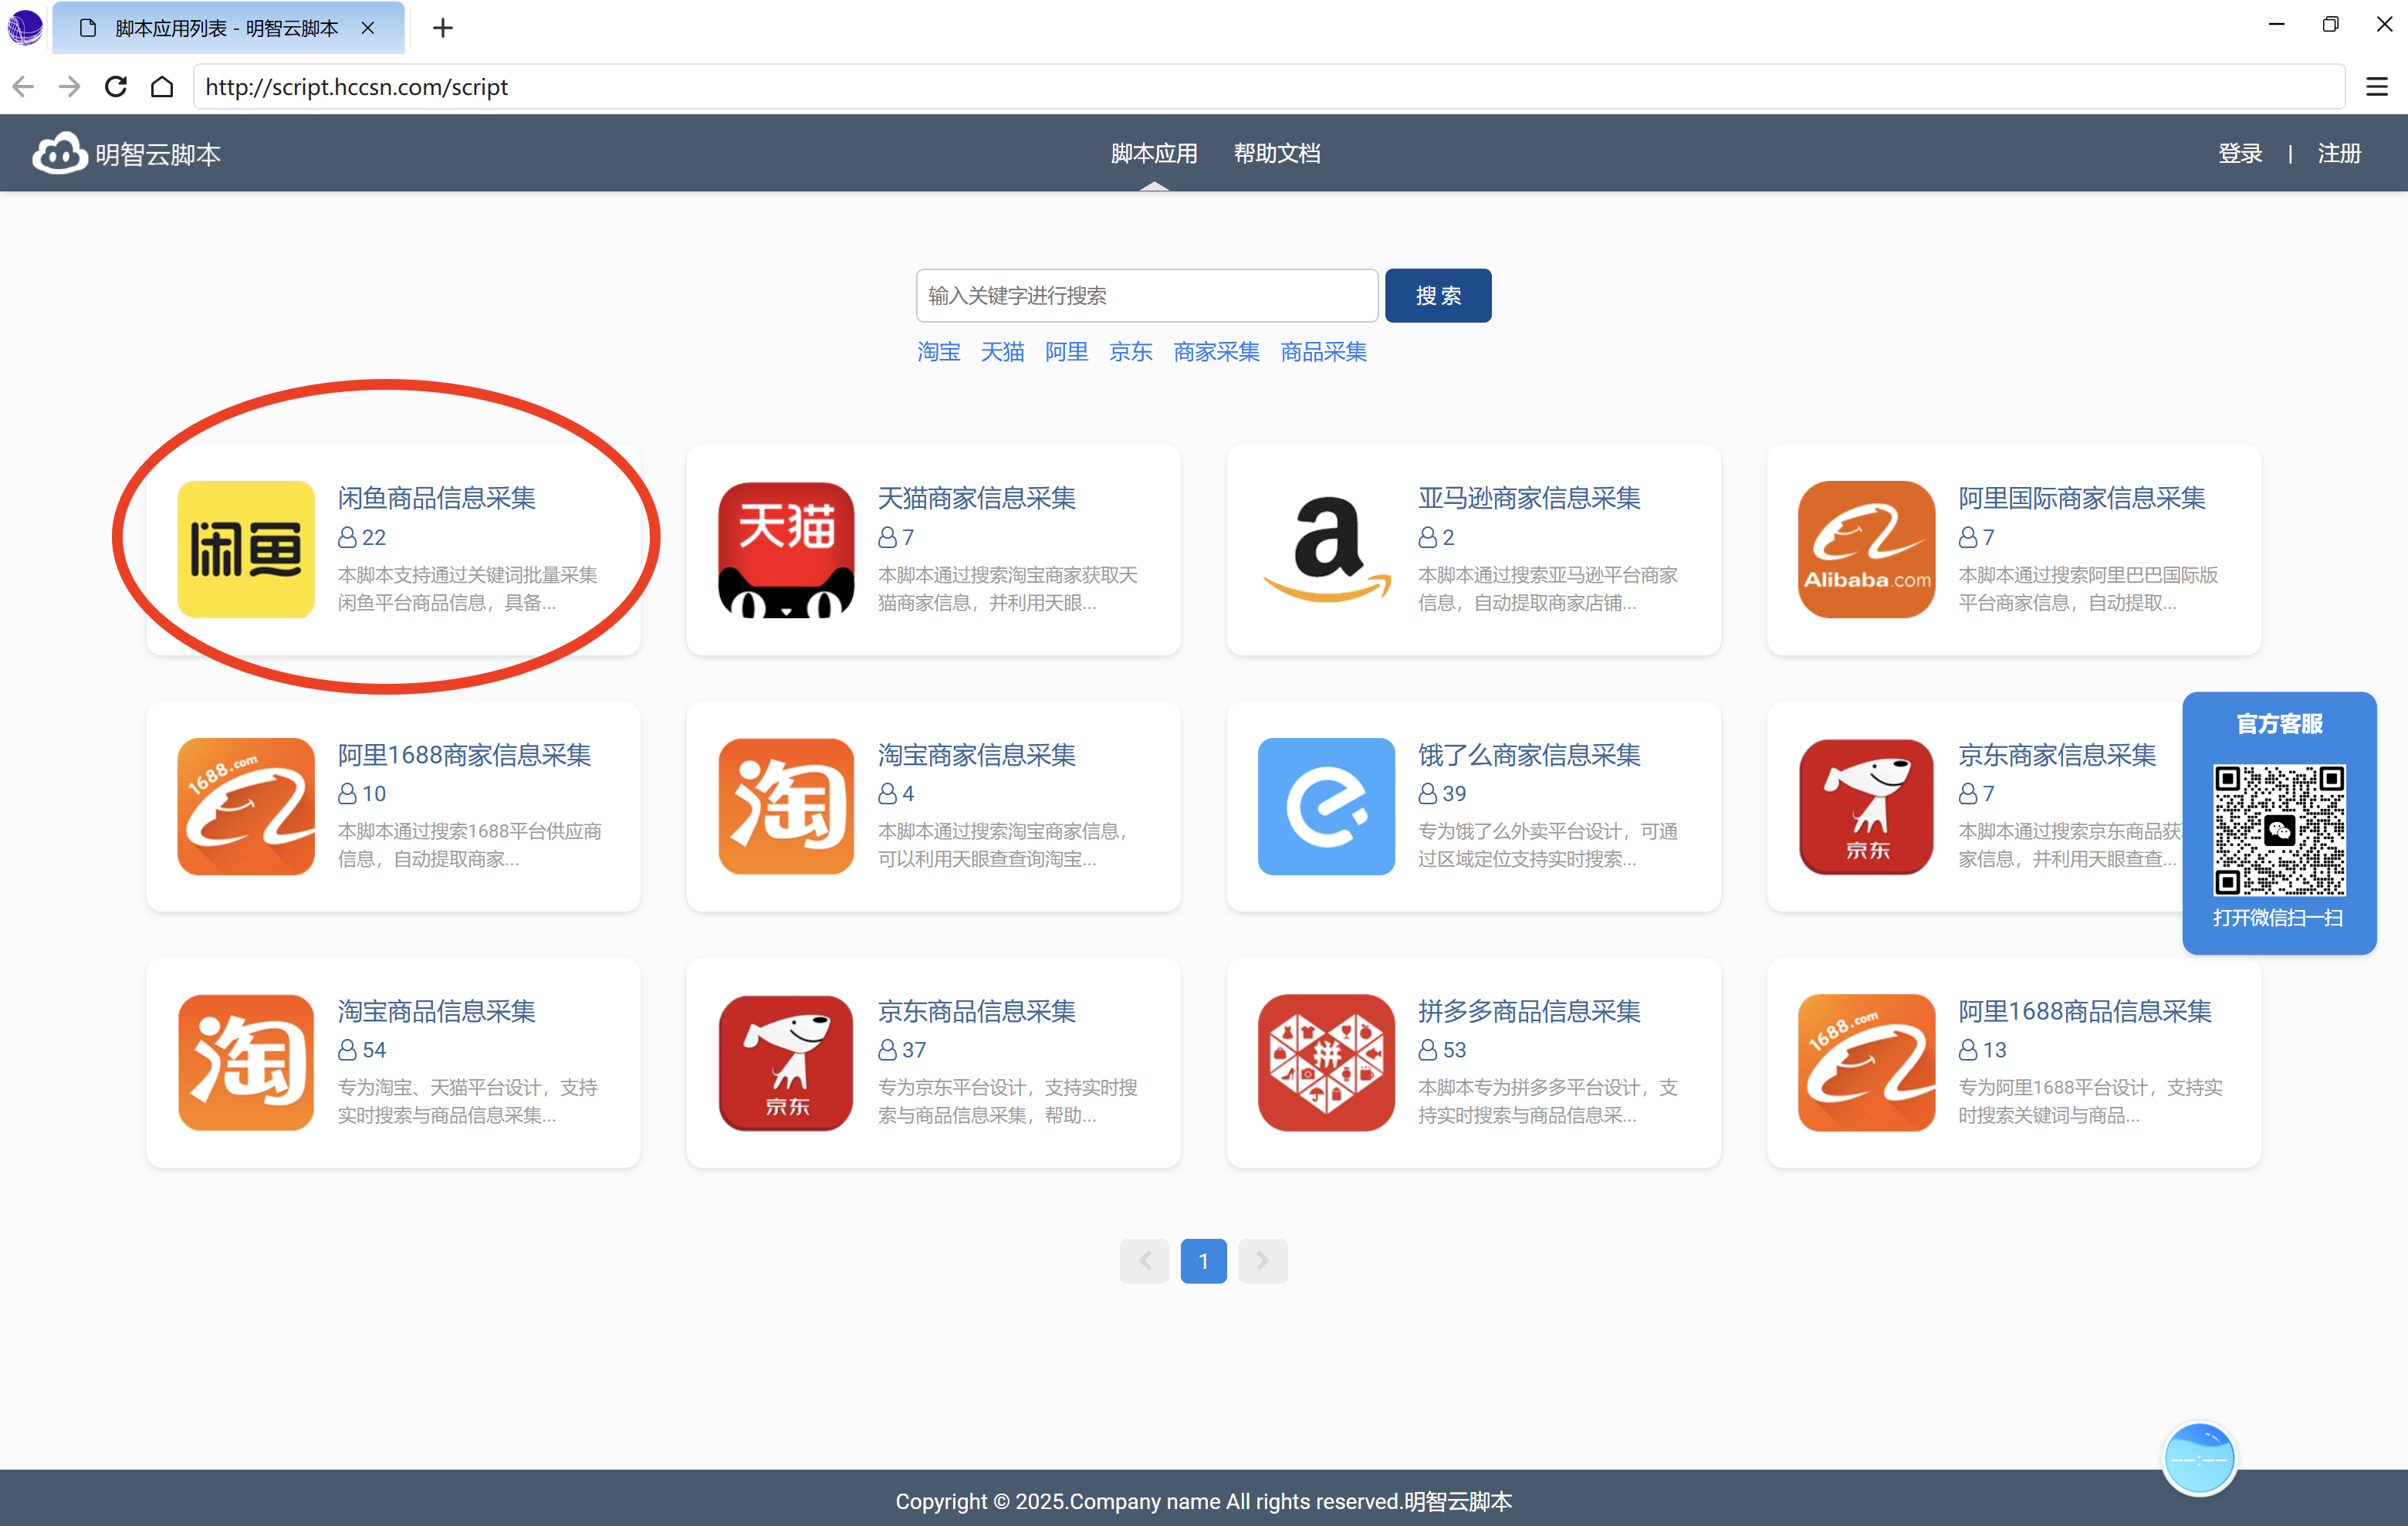Open 京东商品信息采集 title link

(976, 1011)
